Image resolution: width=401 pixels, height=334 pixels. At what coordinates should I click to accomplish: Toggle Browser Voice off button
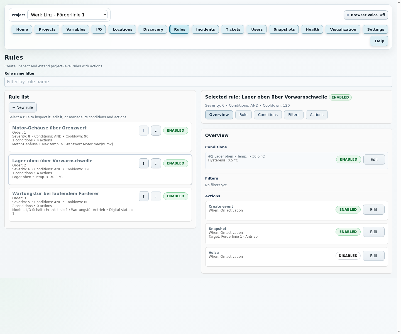coord(366,15)
